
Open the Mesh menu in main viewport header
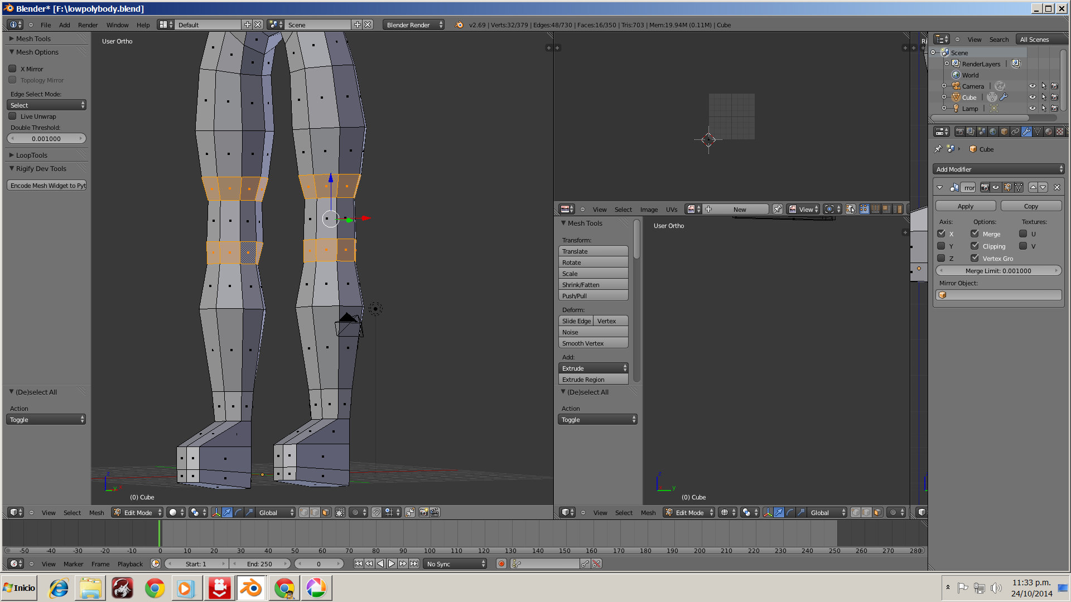click(97, 512)
